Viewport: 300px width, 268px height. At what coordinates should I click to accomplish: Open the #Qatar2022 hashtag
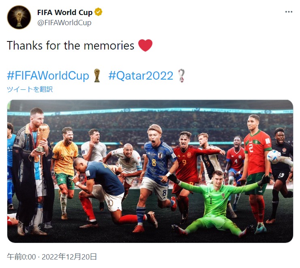[141, 76]
